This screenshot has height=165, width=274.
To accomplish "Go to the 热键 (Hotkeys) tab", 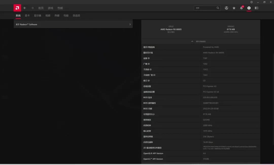I will click(57, 16).
